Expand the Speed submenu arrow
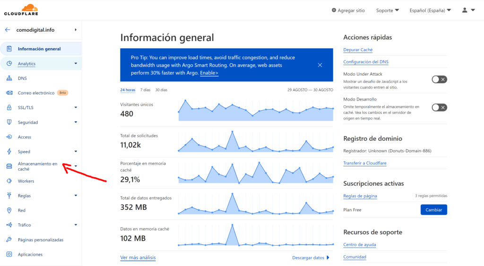This screenshot has width=484, height=266. [x=76, y=151]
